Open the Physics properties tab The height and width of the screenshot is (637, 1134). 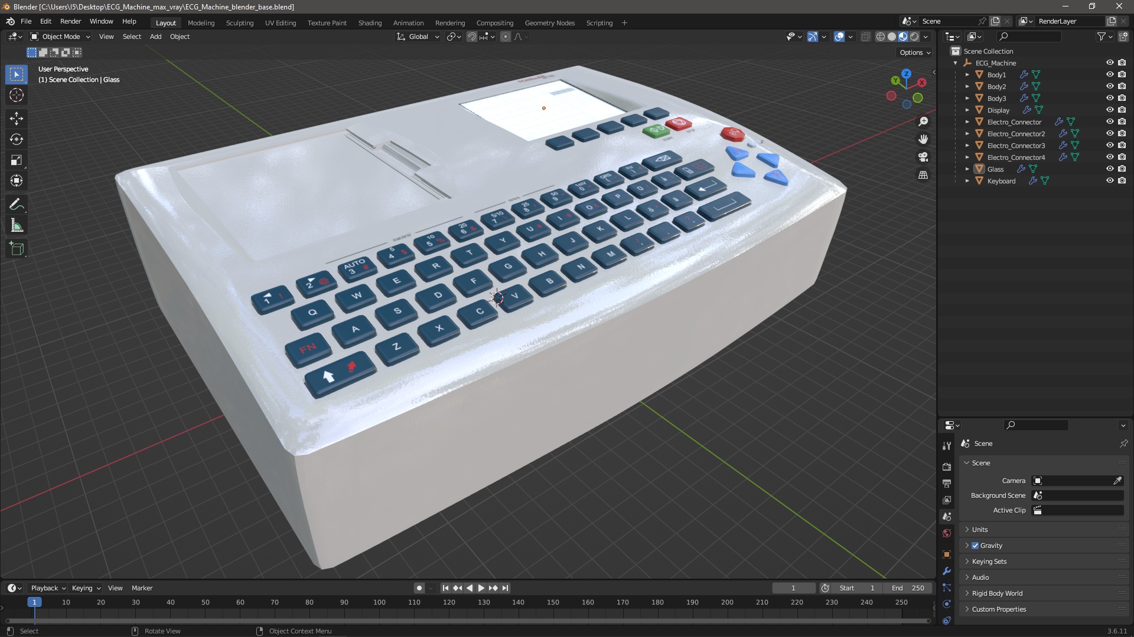pos(947,604)
